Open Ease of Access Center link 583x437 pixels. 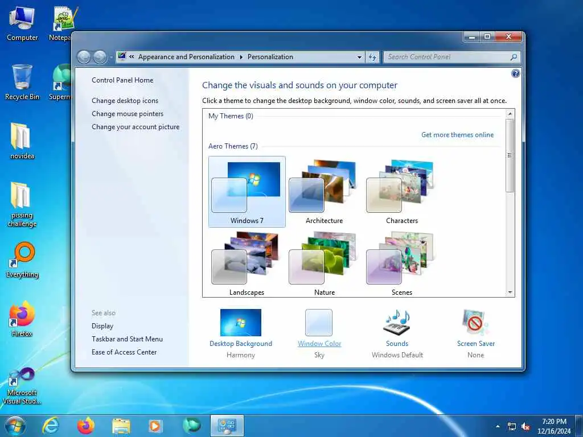click(124, 352)
